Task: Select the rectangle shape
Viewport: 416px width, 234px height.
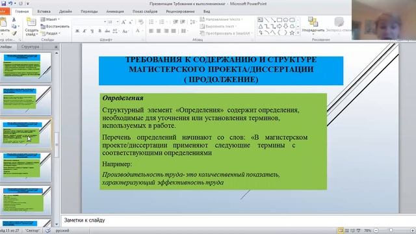Action: [x=279, y=20]
